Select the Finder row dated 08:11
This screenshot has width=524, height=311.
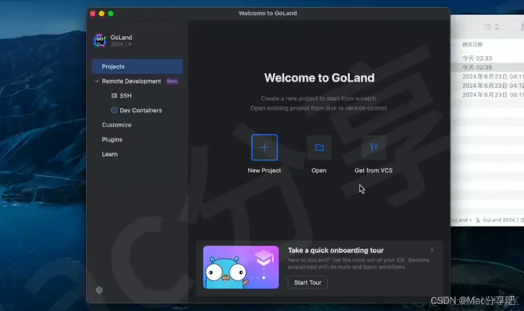488,95
